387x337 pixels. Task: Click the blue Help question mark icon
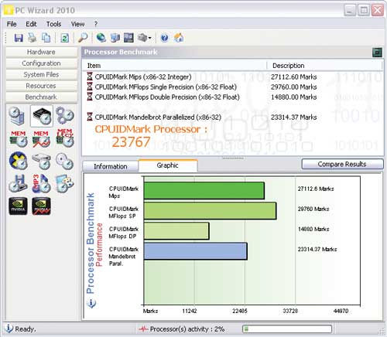(x=164, y=38)
